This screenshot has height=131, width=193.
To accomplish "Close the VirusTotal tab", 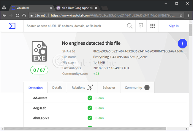I will pyautogui.click(x=51, y=8).
